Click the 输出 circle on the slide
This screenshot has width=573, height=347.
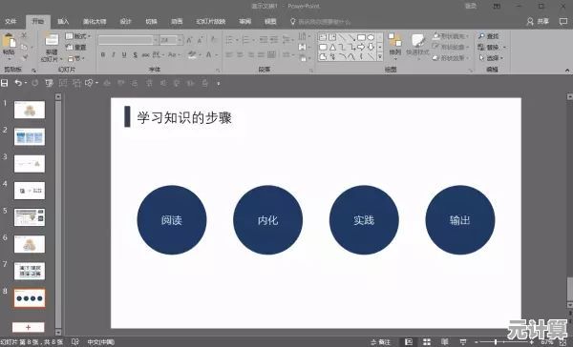click(x=460, y=219)
